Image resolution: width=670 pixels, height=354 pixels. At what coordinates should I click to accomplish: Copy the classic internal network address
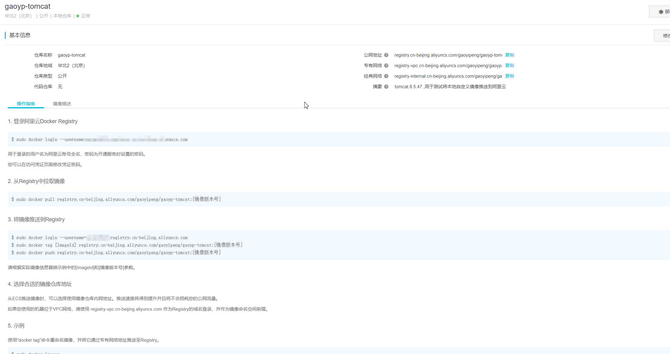(509, 76)
